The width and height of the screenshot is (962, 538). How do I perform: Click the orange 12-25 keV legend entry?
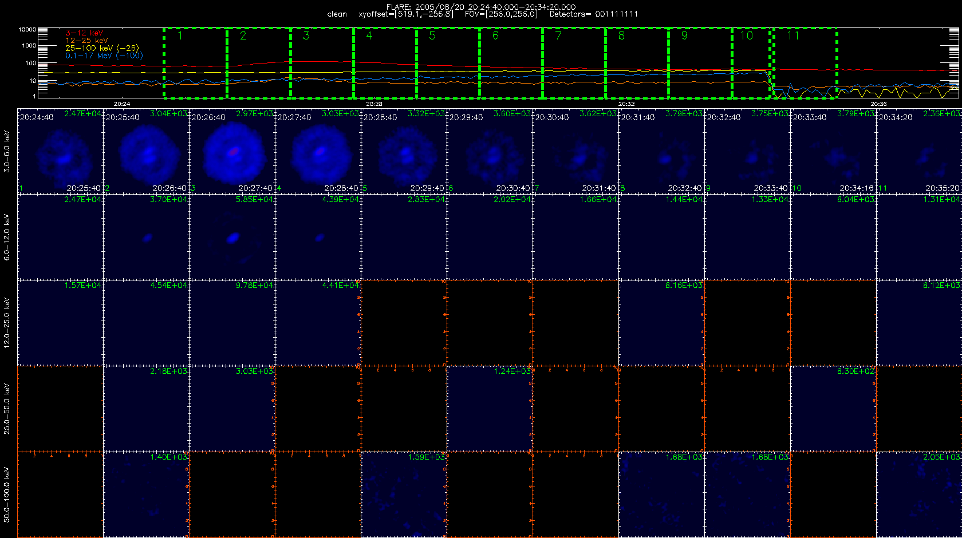pyautogui.click(x=86, y=41)
